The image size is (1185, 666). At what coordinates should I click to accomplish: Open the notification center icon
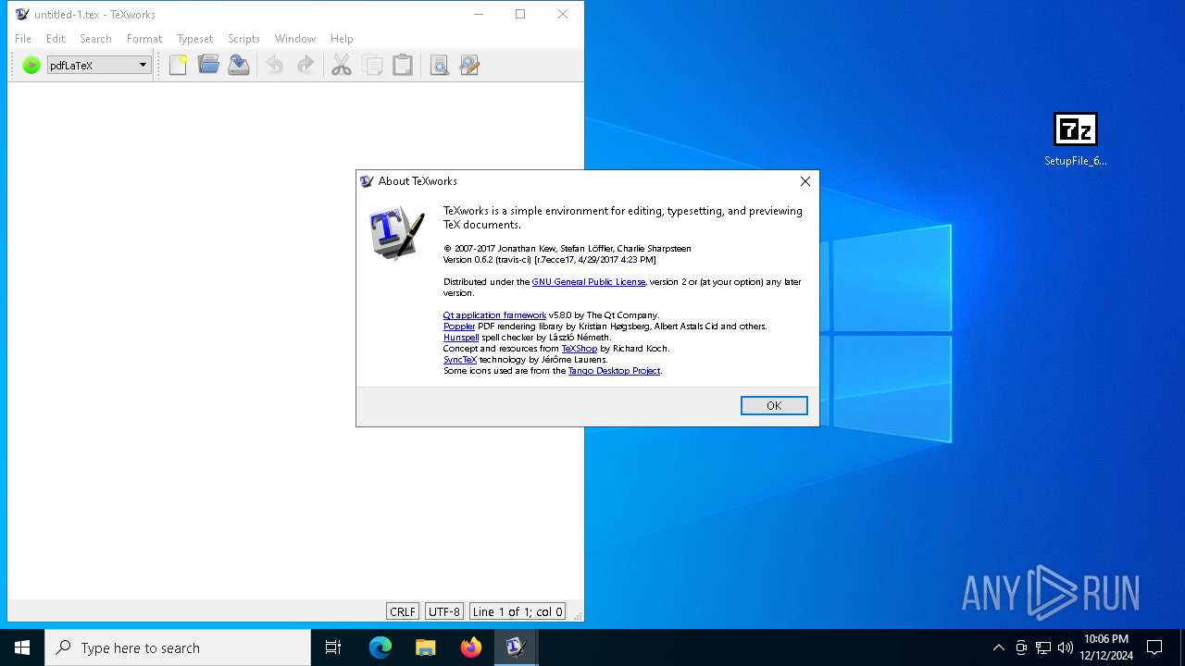tap(1154, 647)
